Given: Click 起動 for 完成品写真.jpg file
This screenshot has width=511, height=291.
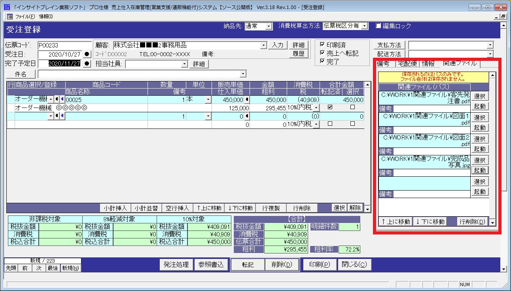Looking at the screenshot, I should pos(480,170).
